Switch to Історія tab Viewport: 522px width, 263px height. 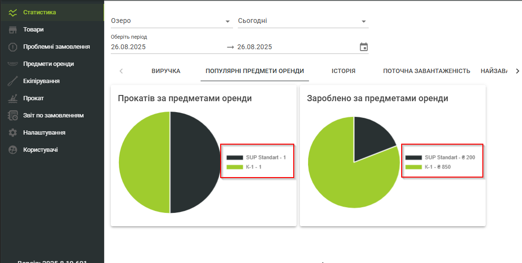pos(343,71)
